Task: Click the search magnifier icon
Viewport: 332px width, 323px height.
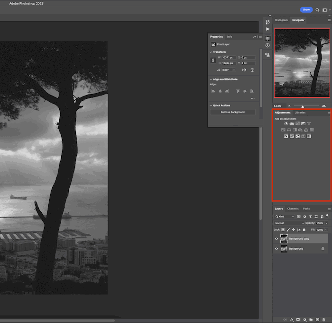Action: [317, 10]
